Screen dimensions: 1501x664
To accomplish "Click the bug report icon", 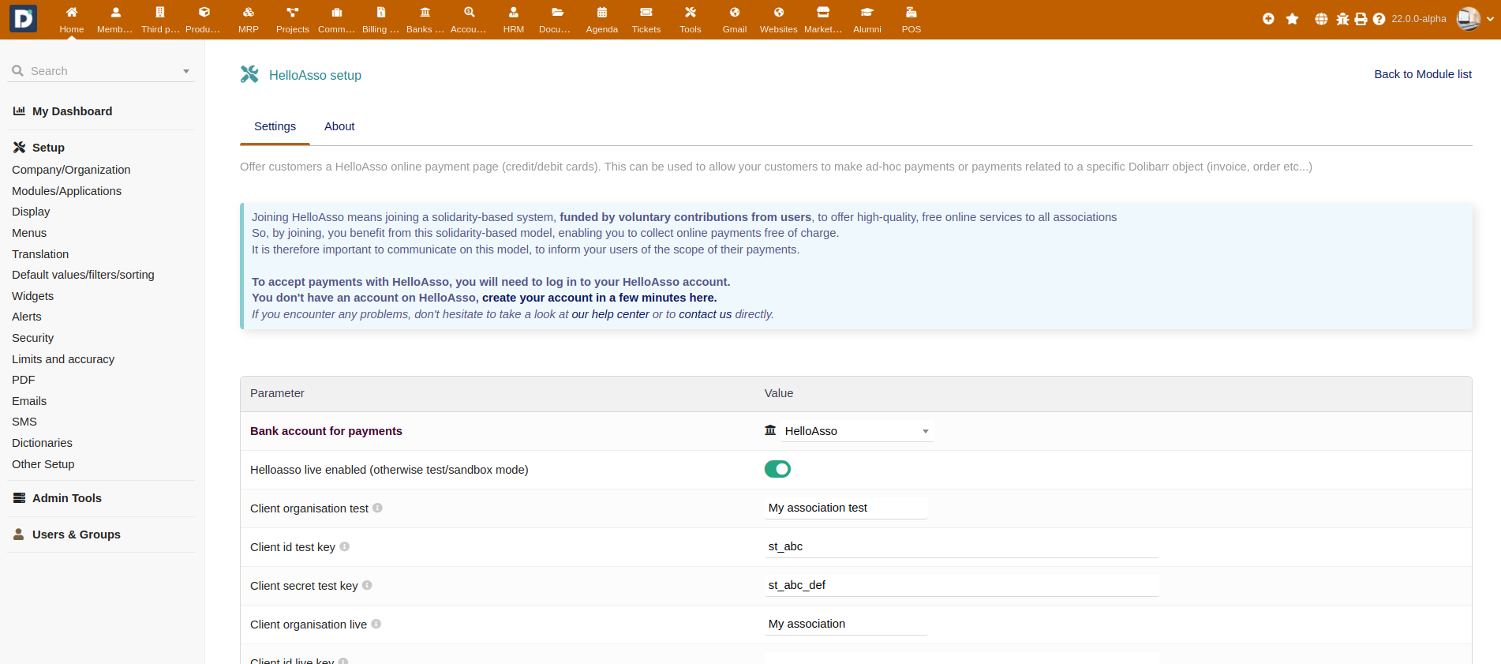I will point(1342,19).
